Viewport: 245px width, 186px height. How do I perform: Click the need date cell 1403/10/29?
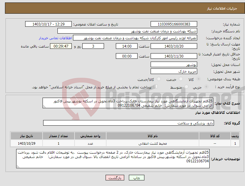click(x=27, y=143)
